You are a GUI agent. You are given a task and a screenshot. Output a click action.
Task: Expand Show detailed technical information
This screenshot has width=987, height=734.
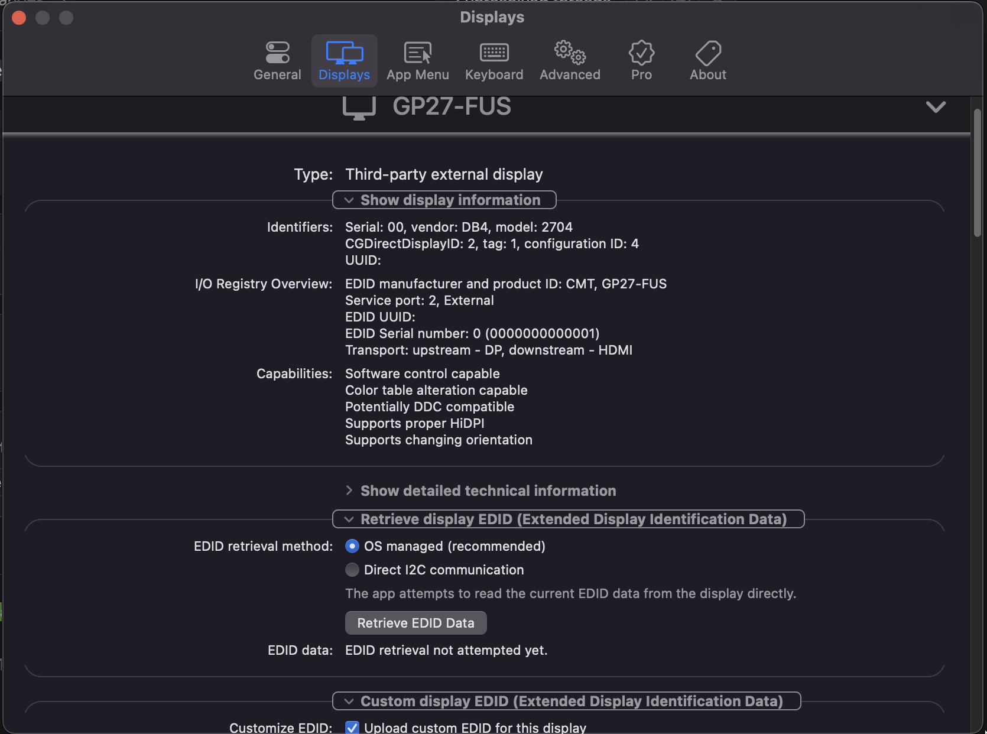tap(349, 491)
